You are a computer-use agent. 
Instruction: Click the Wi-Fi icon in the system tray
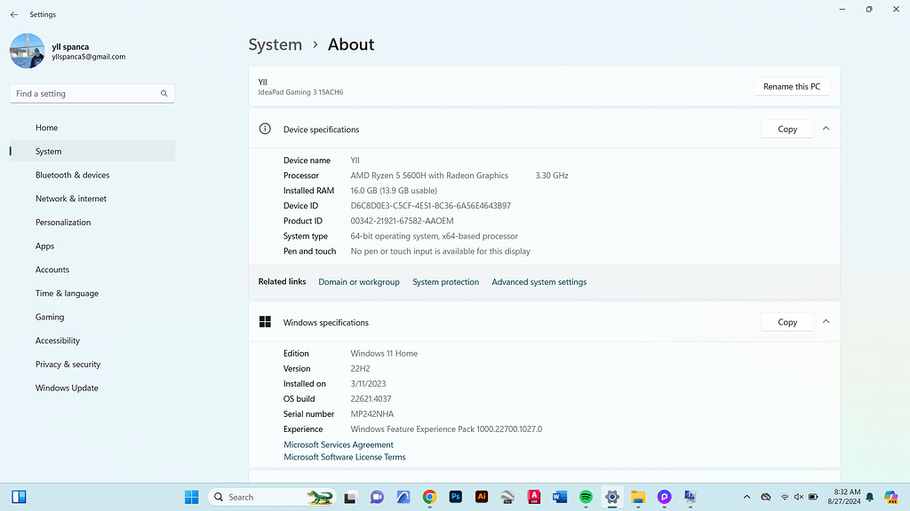coord(785,495)
